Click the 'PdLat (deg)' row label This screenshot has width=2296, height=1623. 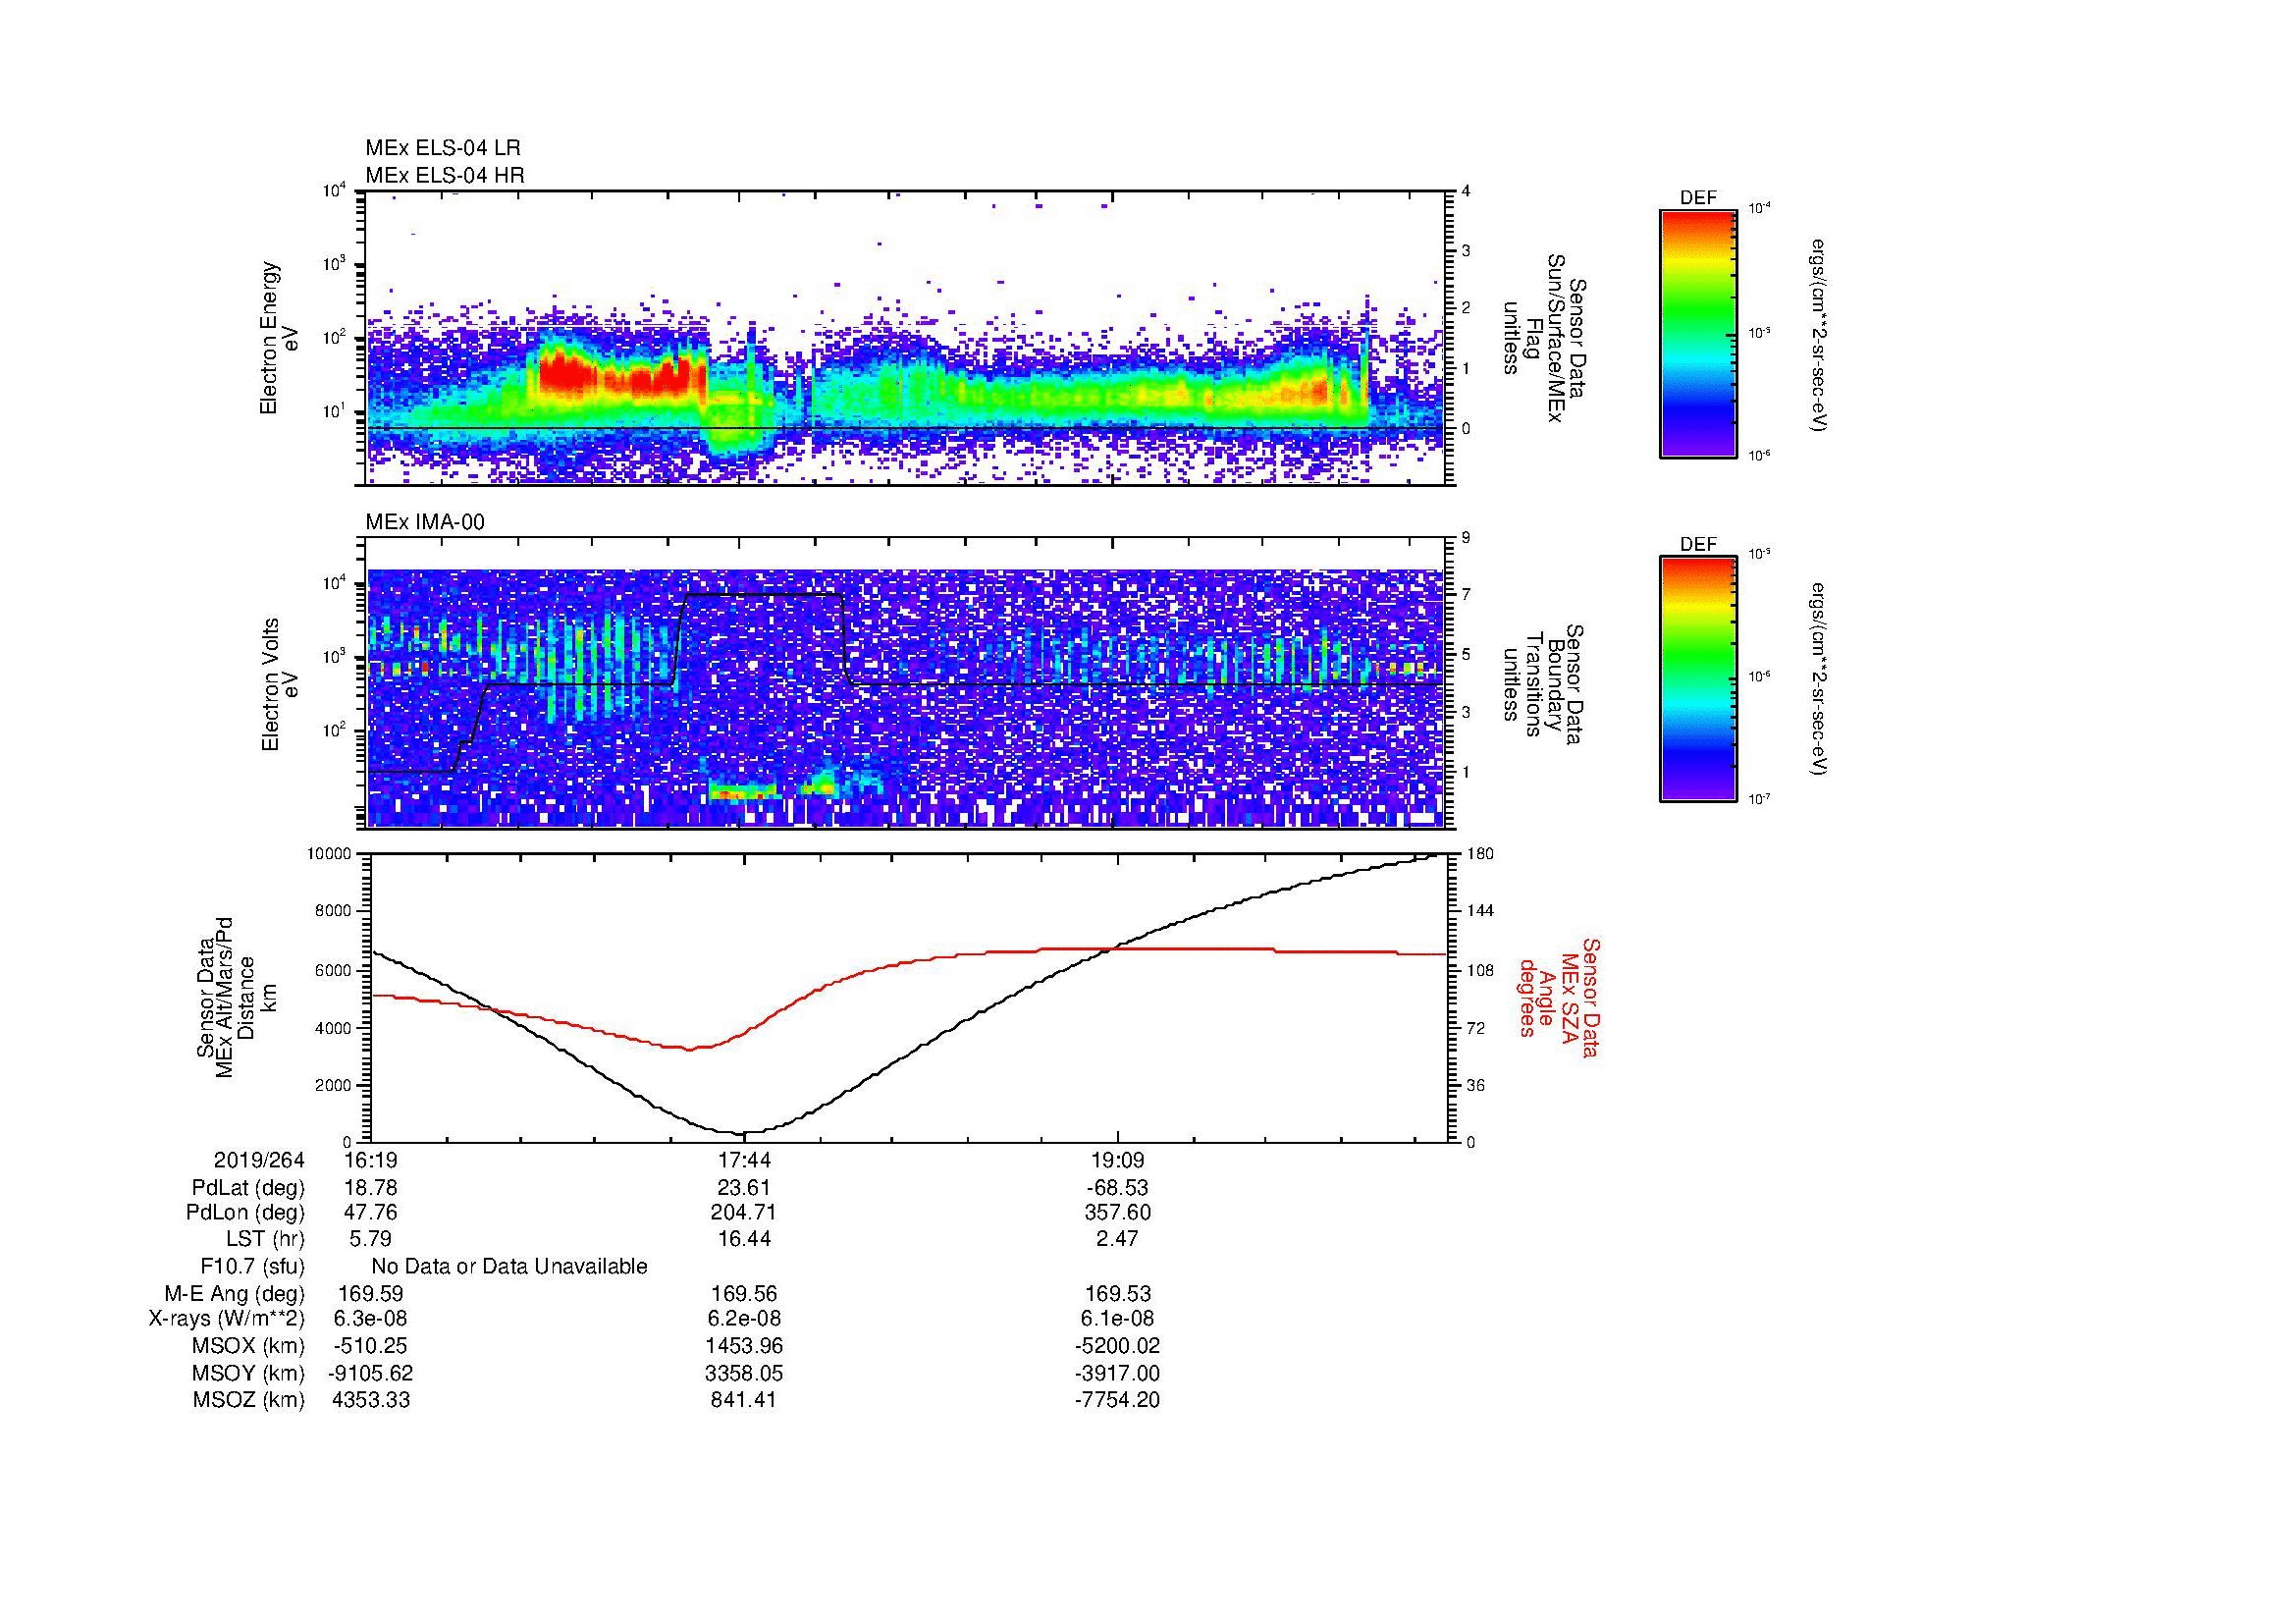pos(248,1188)
